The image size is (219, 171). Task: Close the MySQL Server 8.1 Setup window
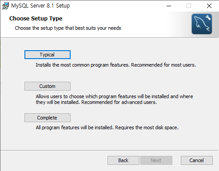[x=209, y=6]
